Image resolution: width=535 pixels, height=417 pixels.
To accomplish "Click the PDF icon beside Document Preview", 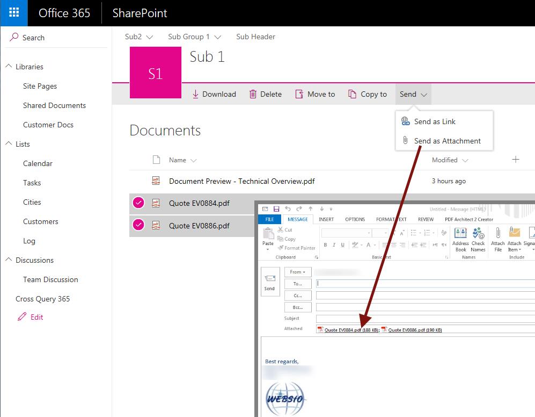I will 156,181.
